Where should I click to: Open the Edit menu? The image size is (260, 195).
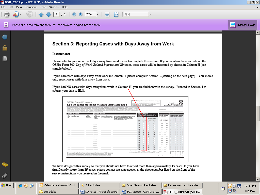(x=11, y=7)
